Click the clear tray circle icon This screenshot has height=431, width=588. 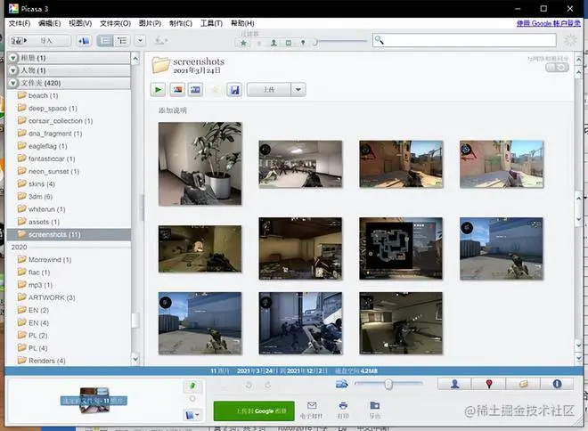coord(192,399)
